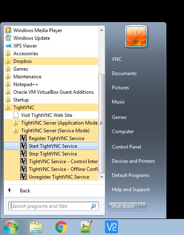The width and height of the screenshot is (184, 235).
Task: Open Shut down options arrow
Action: (141, 206)
